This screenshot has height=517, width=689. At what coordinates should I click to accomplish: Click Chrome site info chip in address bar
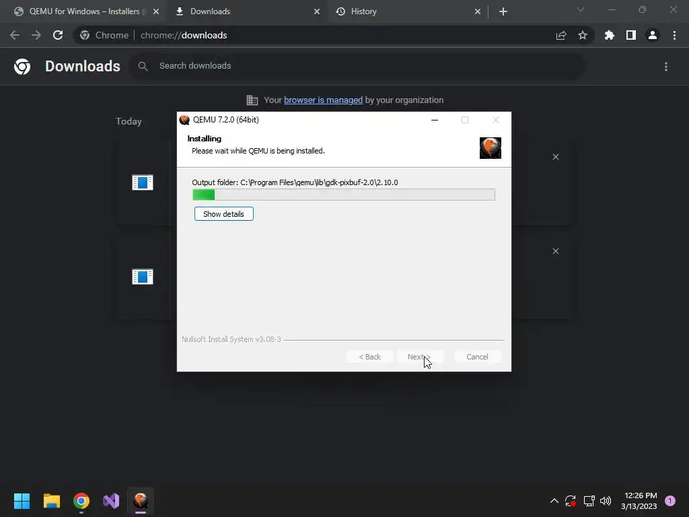pos(104,35)
